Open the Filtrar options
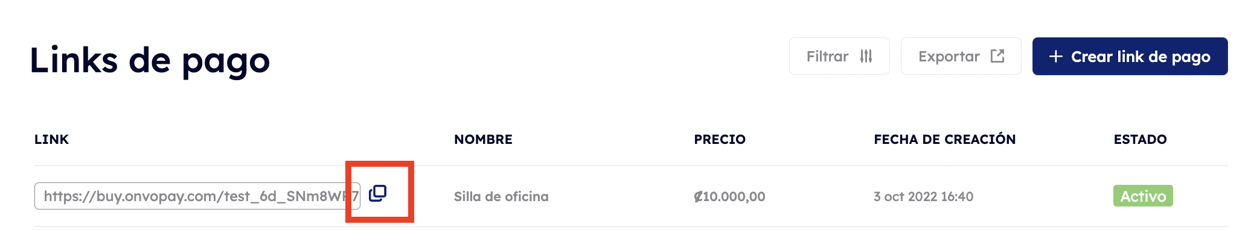Image resolution: width=1251 pixels, height=230 pixels. (x=839, y=56)
